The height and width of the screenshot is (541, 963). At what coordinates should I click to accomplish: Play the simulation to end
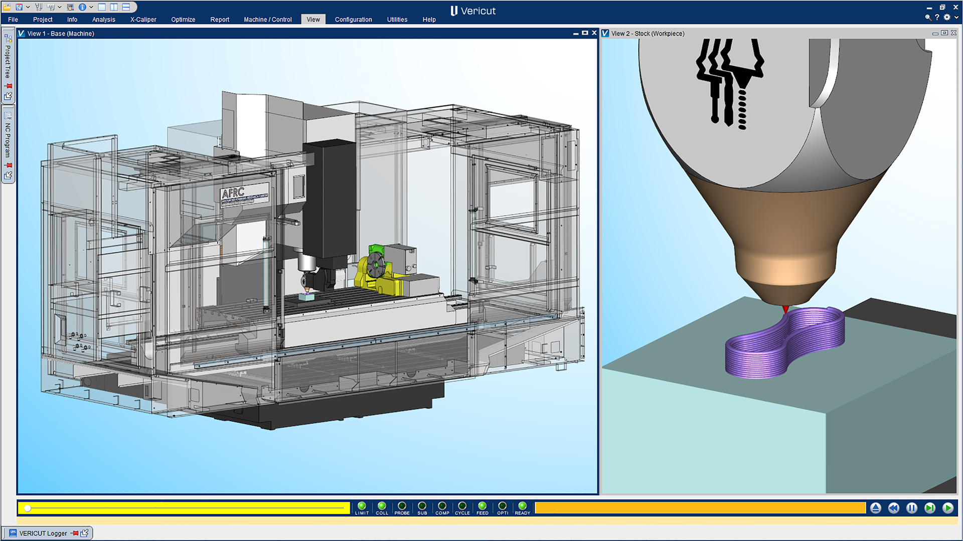tap(947, 508)
